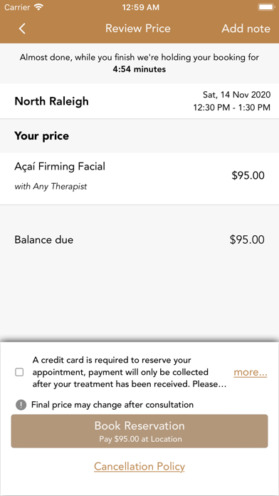Tap the battery indicator icon

265,7
